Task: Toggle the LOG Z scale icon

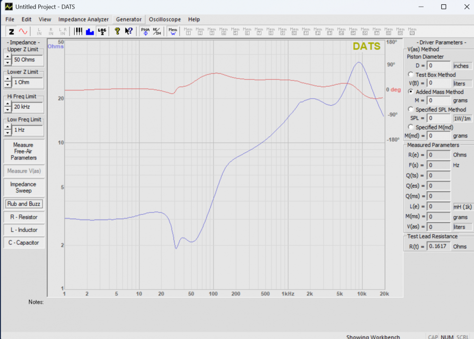Action: click(x=101, y=31)
